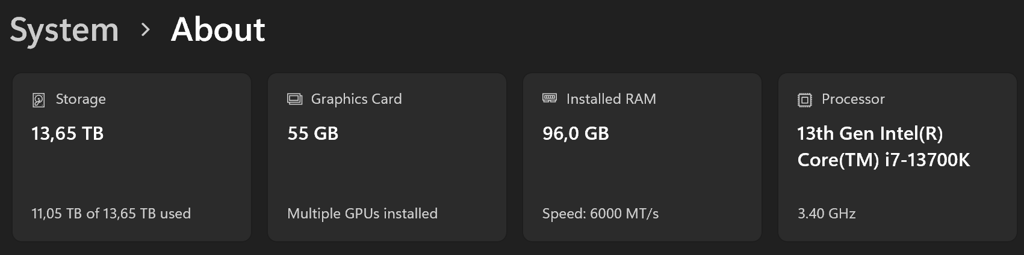Click the "11,05 TB of 13,65 TB used" text
Viewport: 1024px width, 255px height.
(111, 214)
